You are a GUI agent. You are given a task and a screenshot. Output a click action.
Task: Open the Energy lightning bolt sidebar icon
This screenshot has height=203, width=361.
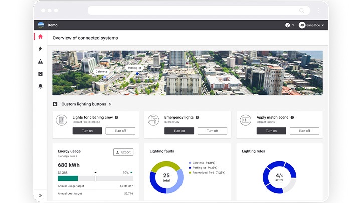coord(40,49)
